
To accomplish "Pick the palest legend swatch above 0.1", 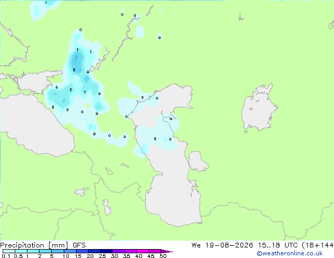I will tap(9, 251).
